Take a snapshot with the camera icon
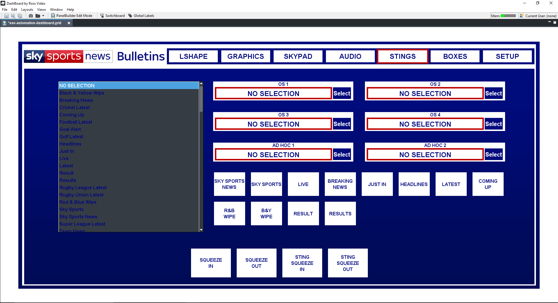Screen dimensions: 558x303 pos(31,16)
